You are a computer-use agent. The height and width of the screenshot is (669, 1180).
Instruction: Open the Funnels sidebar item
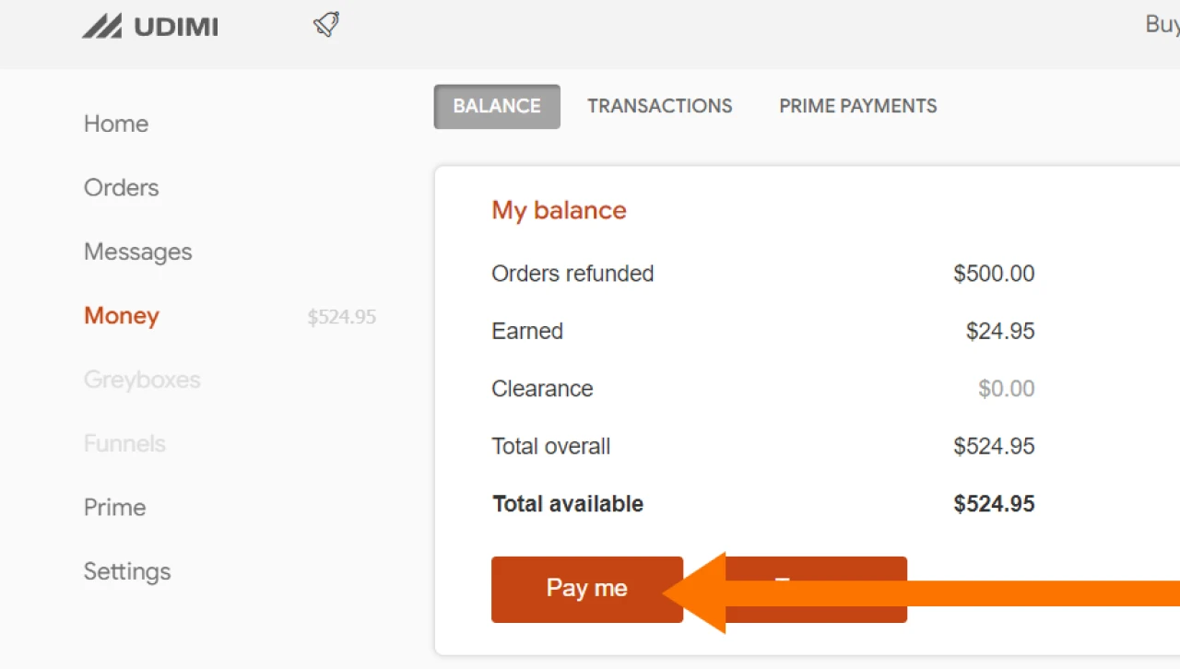[124, 443]
